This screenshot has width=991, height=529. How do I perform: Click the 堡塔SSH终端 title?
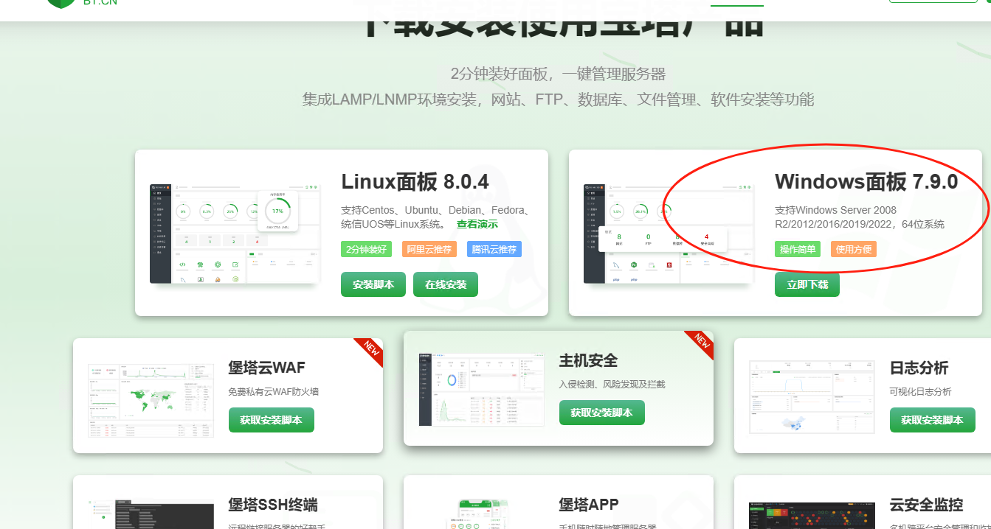273,505
